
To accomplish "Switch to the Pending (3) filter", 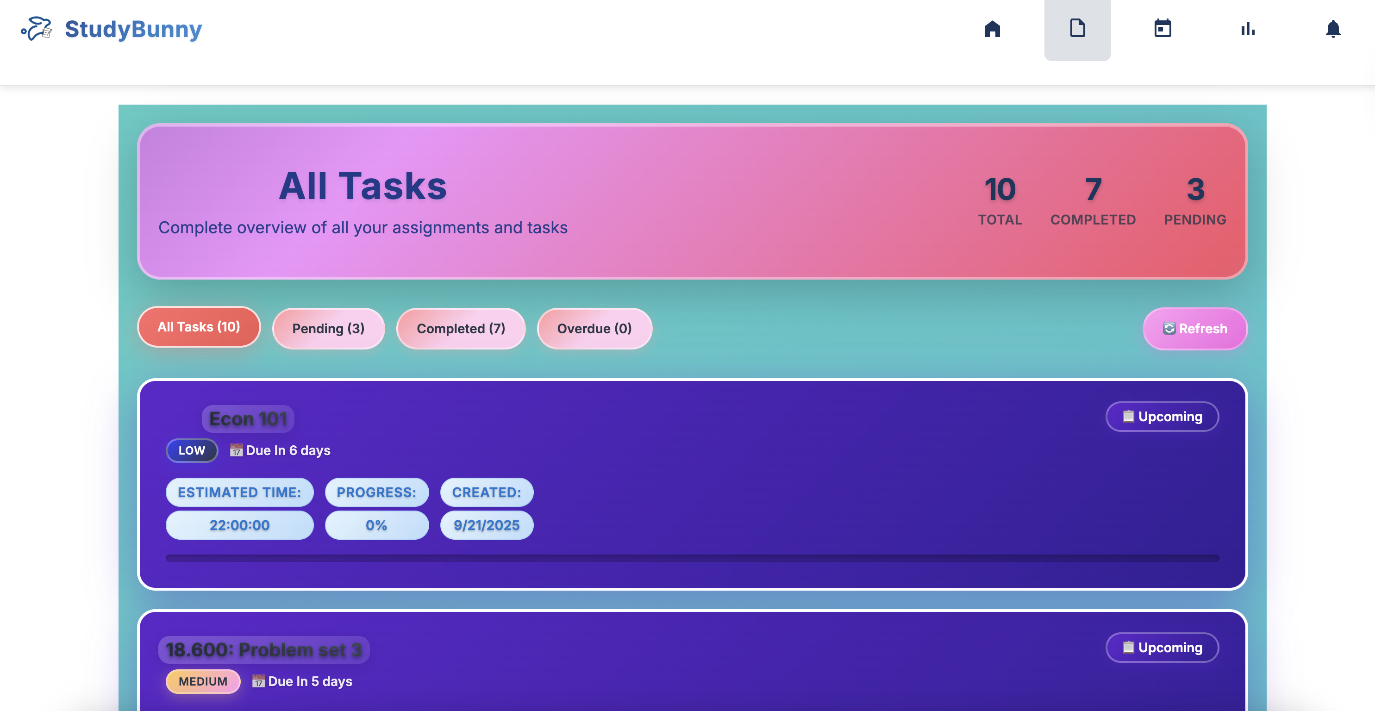I will pos(328,328).
